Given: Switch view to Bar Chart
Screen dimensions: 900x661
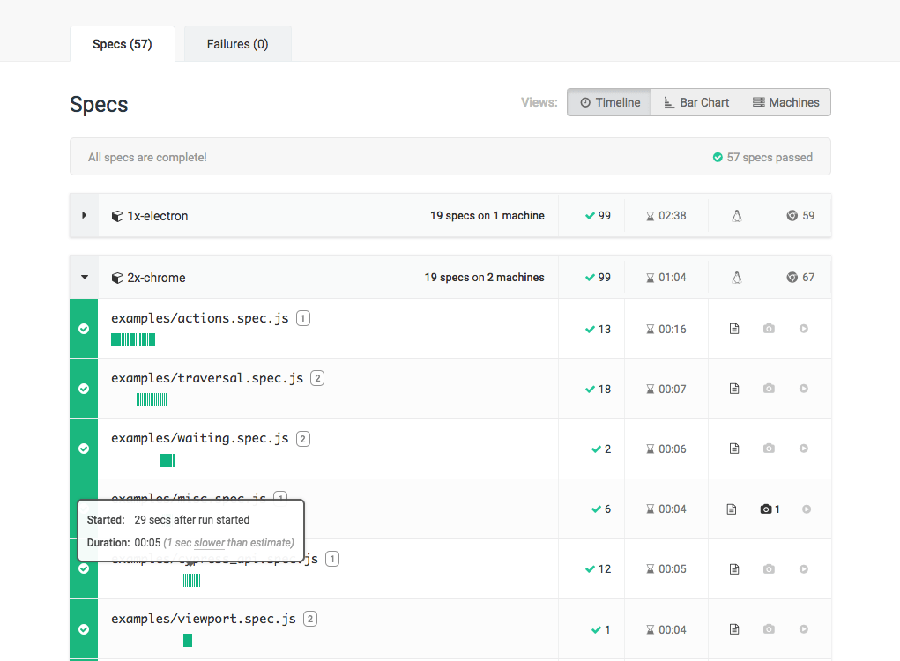Looking at the screenshot, I should pos(695,101).
